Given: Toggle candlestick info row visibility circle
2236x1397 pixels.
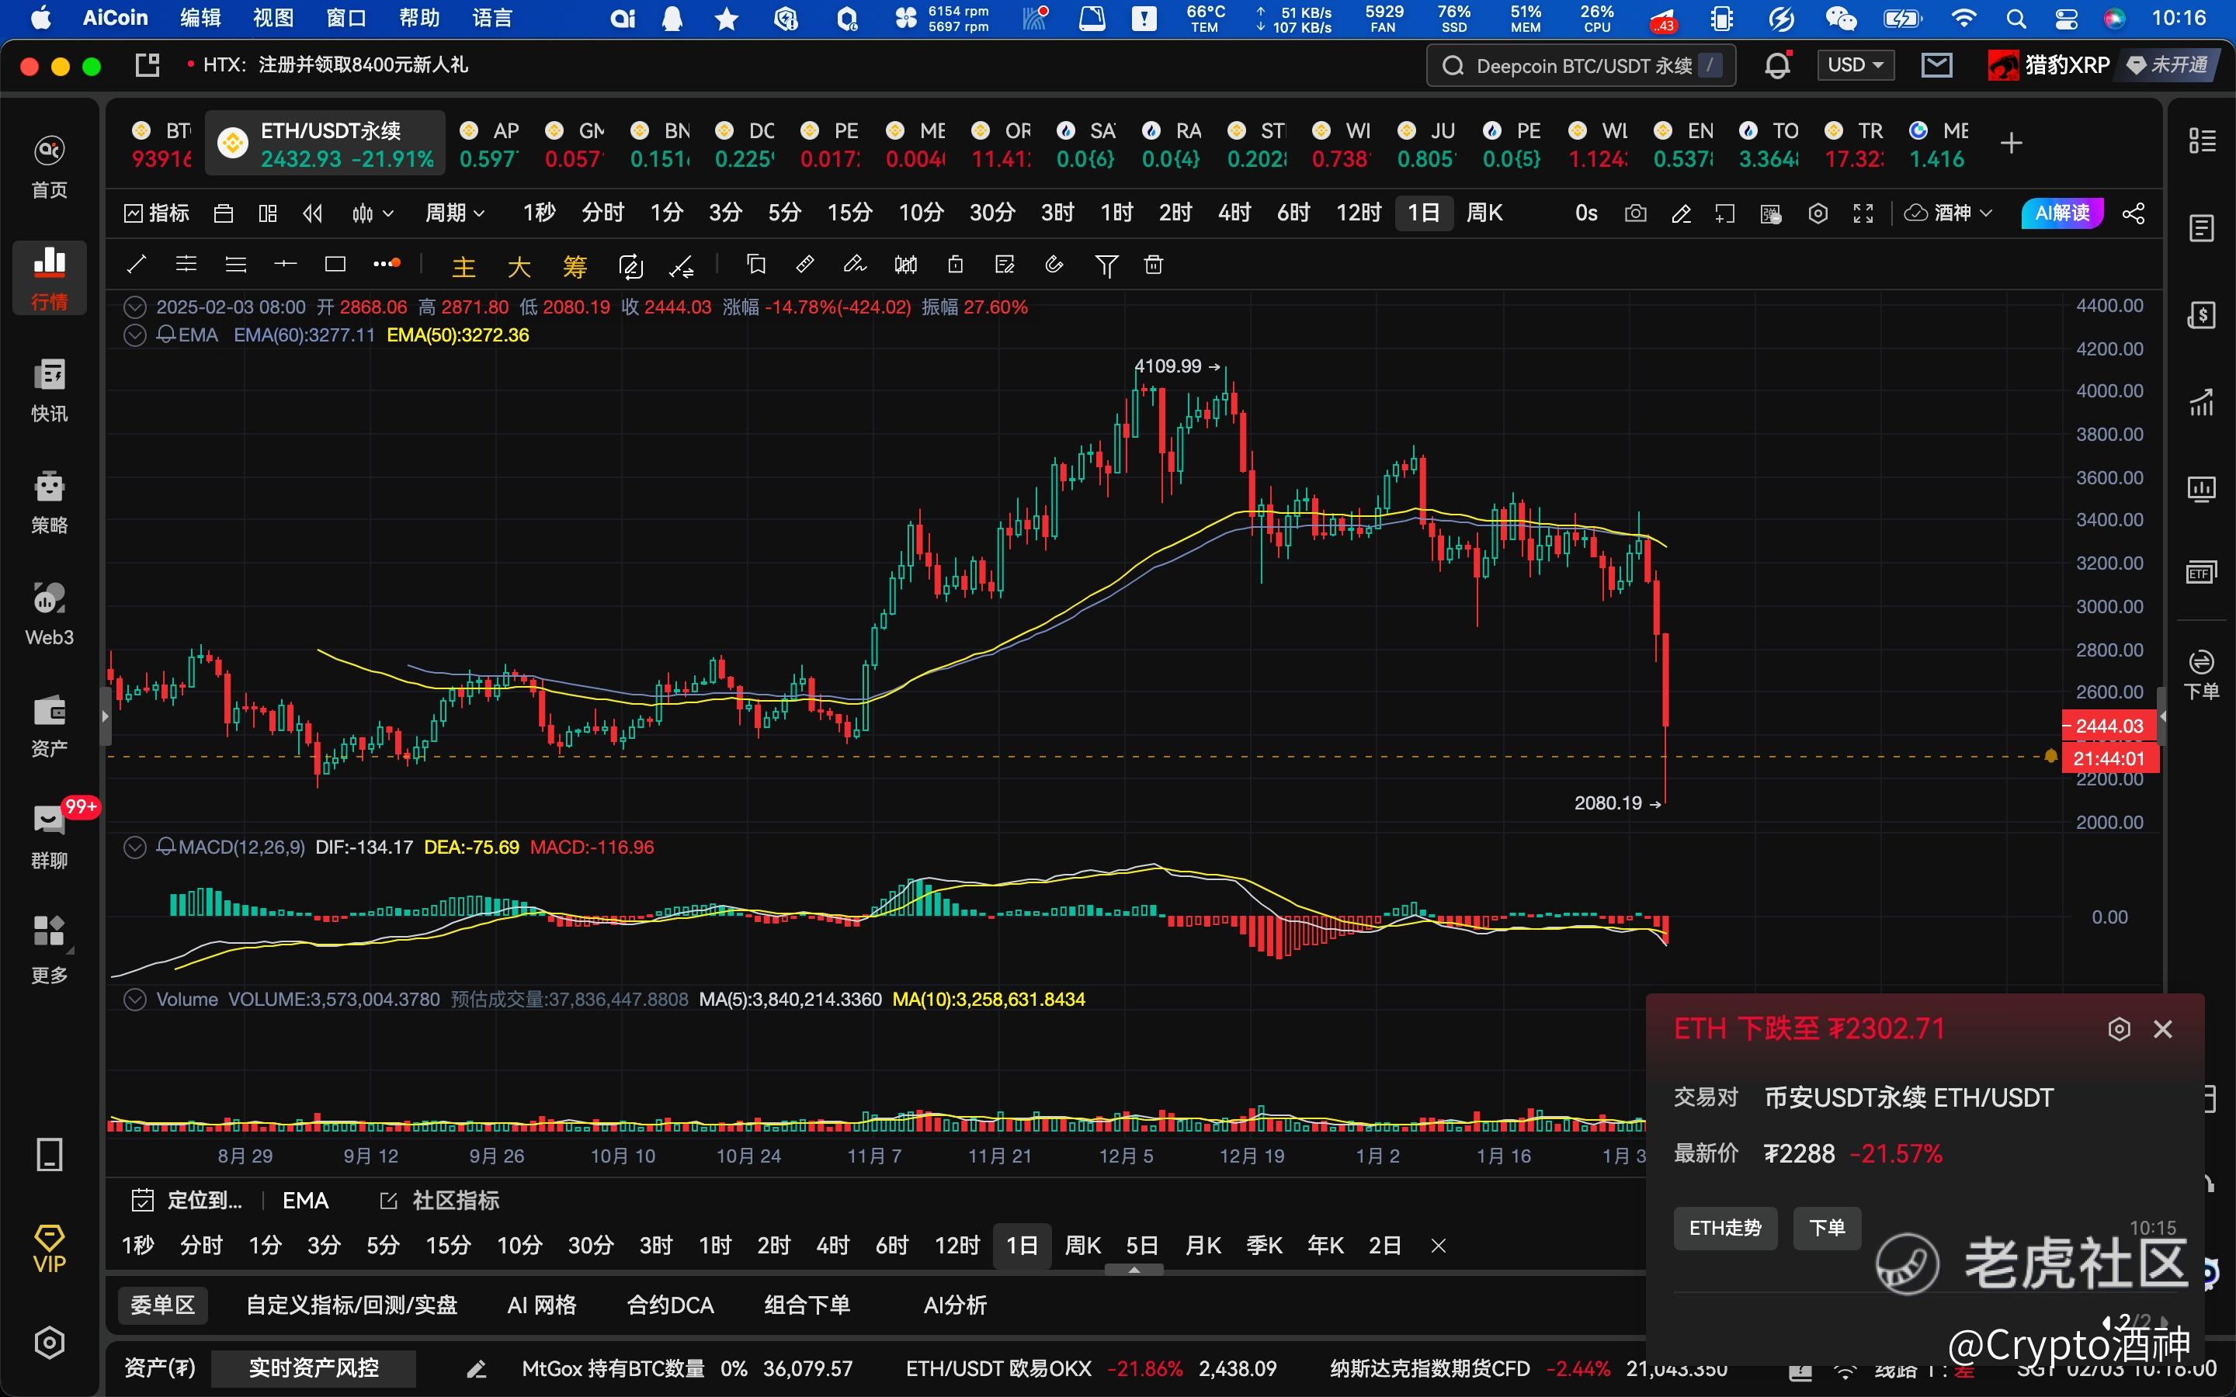Looking at the screenshot, I should tap(135, 307).
